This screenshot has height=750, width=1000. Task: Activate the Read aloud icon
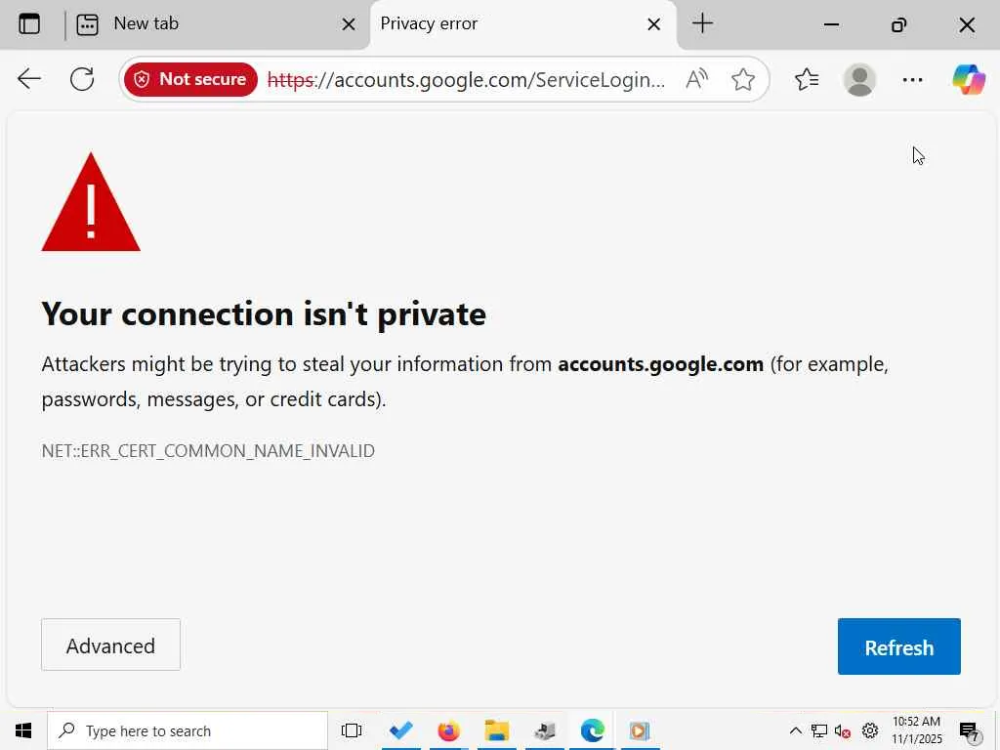click(696, 79)
